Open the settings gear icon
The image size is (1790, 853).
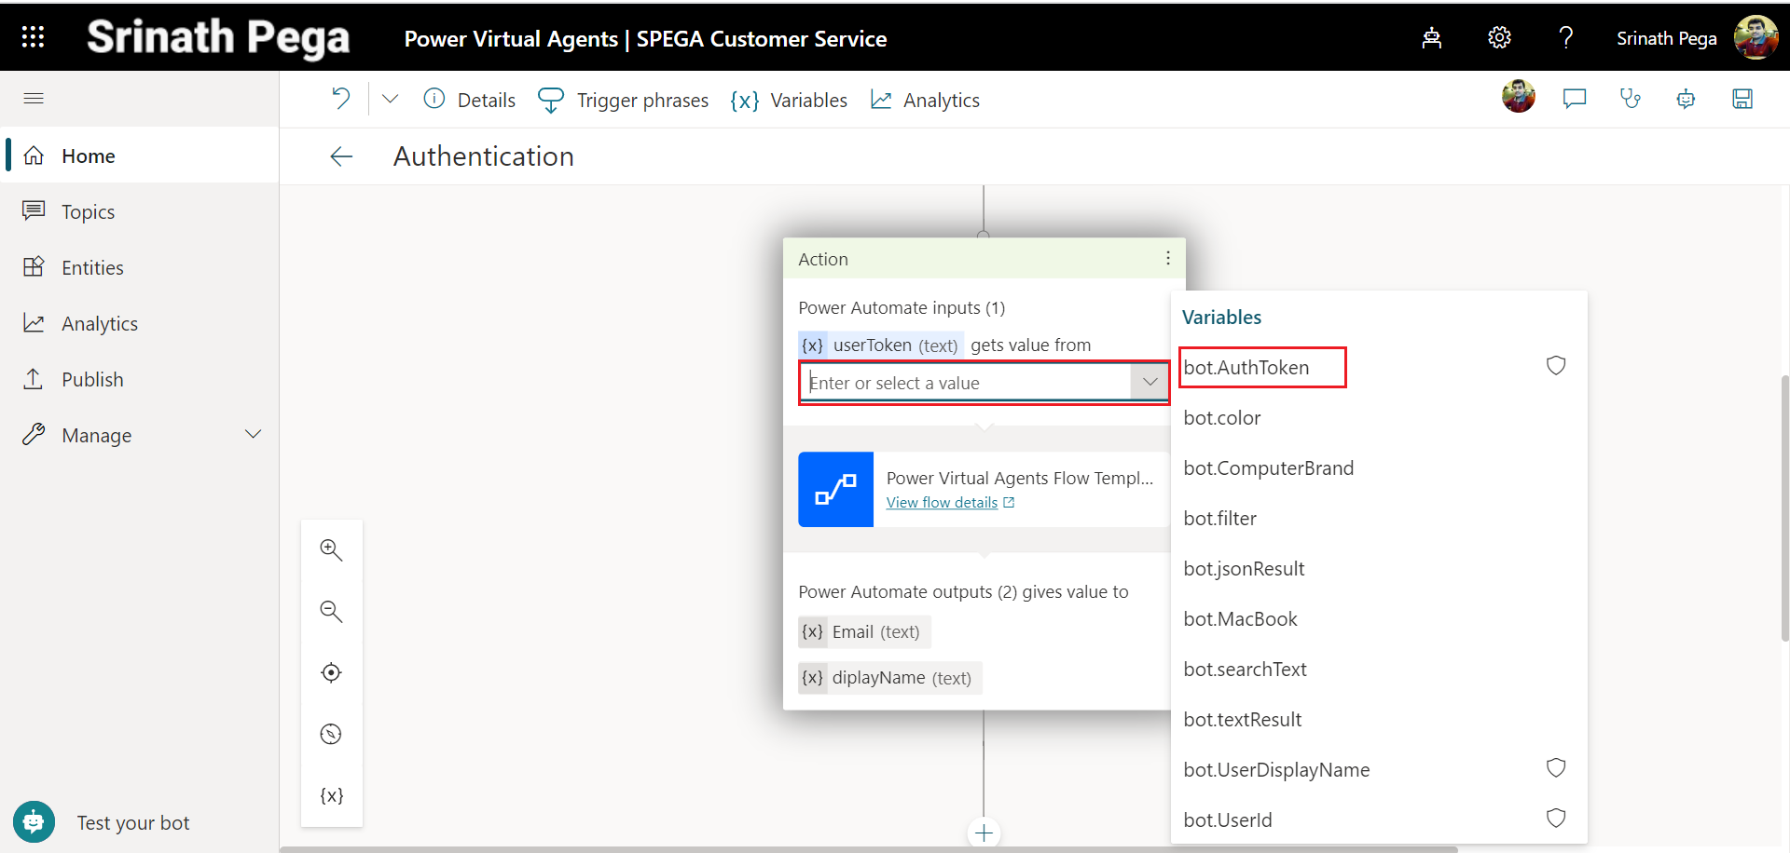[1499, 37]
